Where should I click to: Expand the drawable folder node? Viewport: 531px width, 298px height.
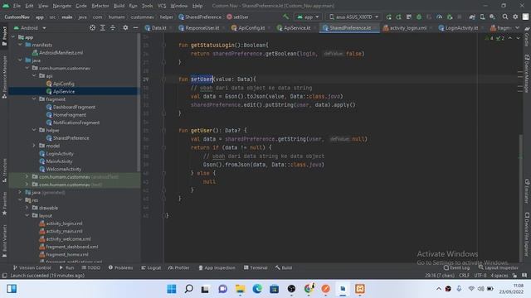27,208
